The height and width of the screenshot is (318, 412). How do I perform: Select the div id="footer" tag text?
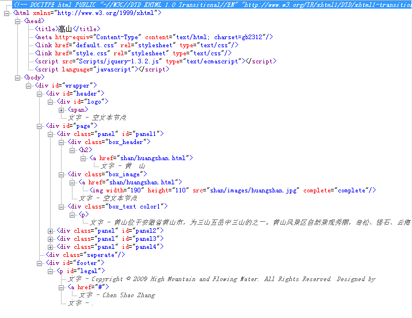point(75,263)
